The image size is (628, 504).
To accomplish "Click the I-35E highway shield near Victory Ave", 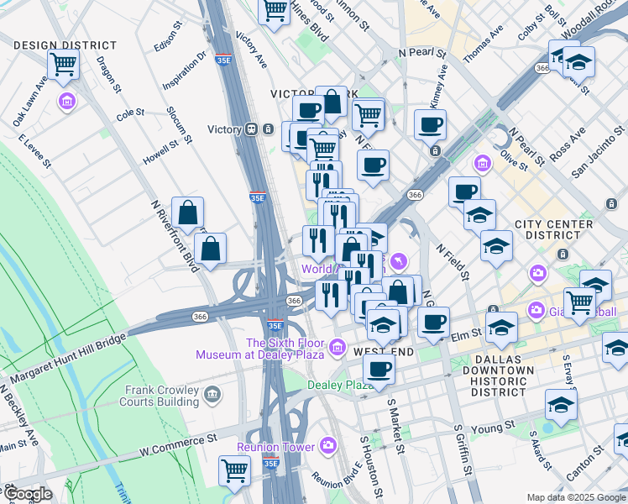I will [x=222, y=60].
